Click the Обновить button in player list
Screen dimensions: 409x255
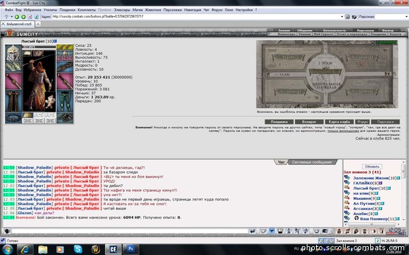(x=372, y=167)
